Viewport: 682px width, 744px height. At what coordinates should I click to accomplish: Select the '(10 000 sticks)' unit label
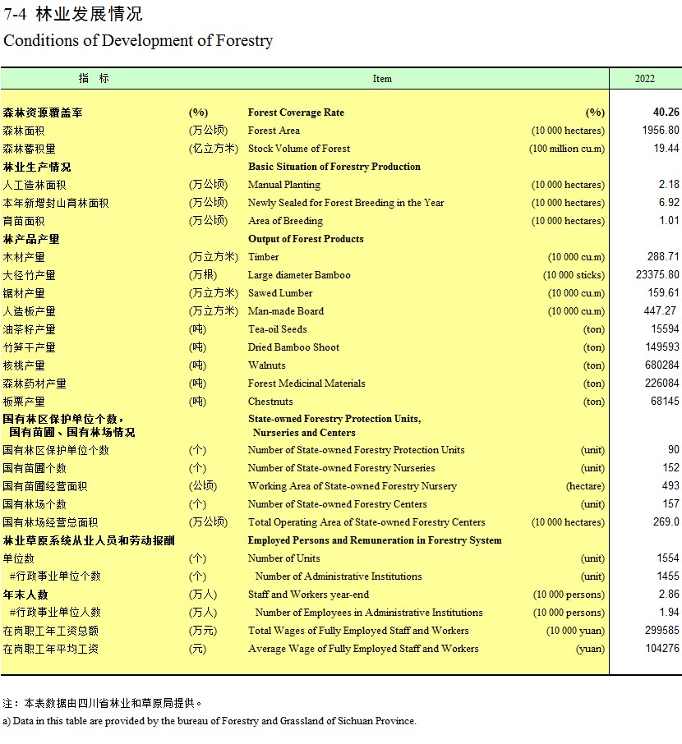click(x=574, y=275)
